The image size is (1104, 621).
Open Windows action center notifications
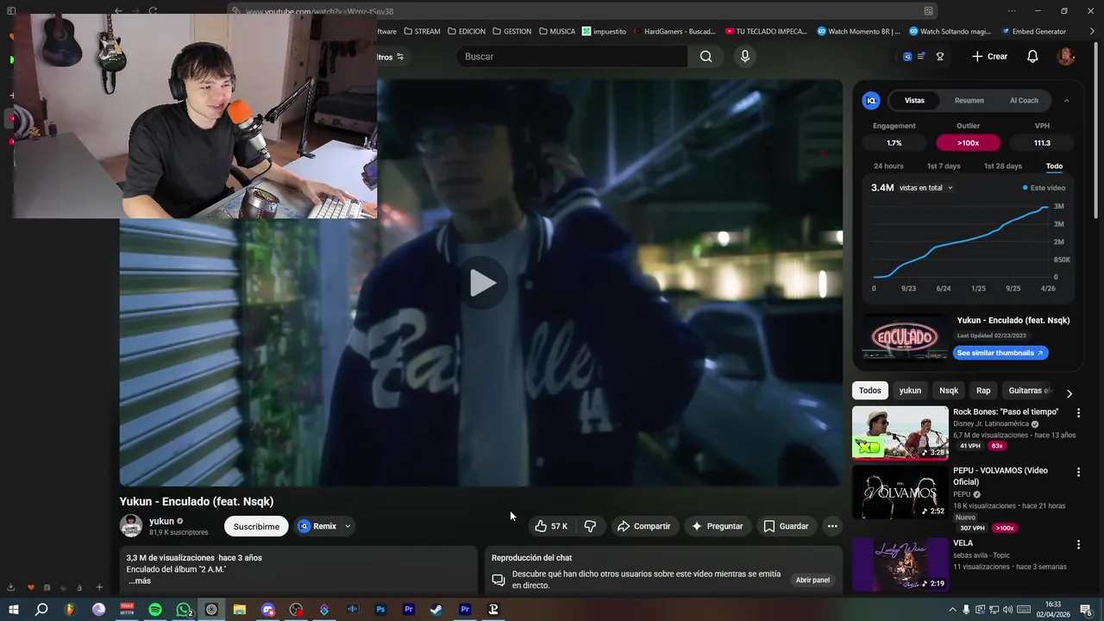[x=1086, y=610]
